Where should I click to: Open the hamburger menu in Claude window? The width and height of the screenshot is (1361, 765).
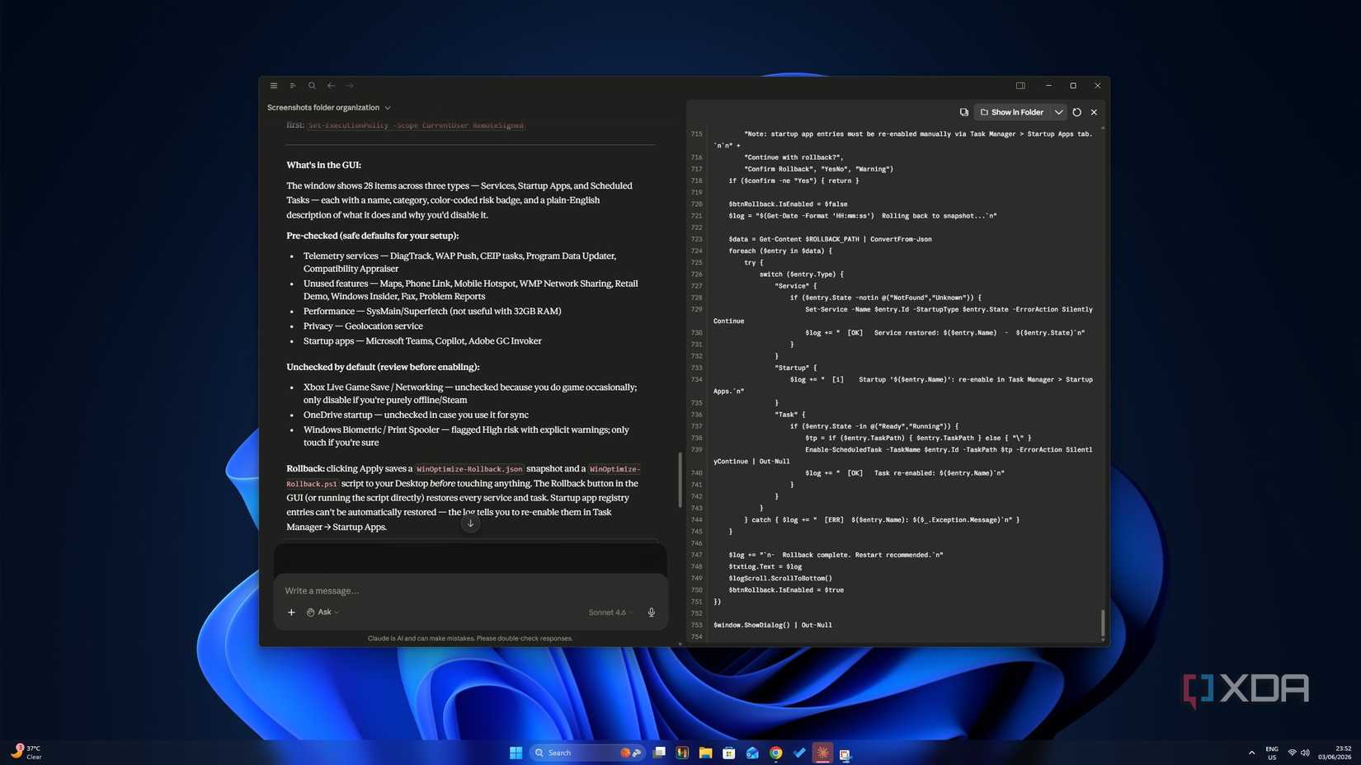point(274,86)
